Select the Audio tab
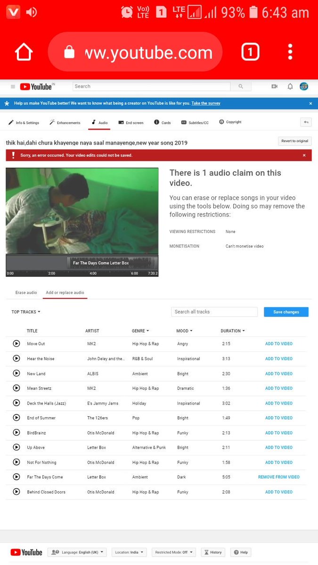 click(x=100, y=122)
